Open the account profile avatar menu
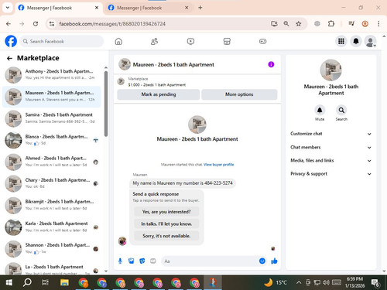 pos(371,41)
